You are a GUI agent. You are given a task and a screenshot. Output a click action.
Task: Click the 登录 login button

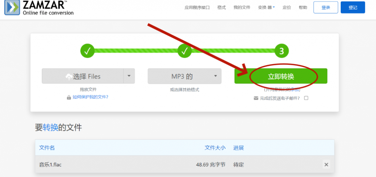tap(326, 7)
